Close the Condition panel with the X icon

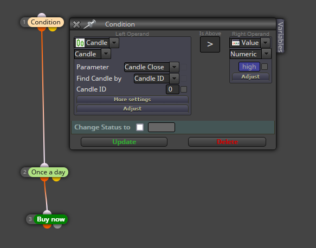[x=76, y=24]
